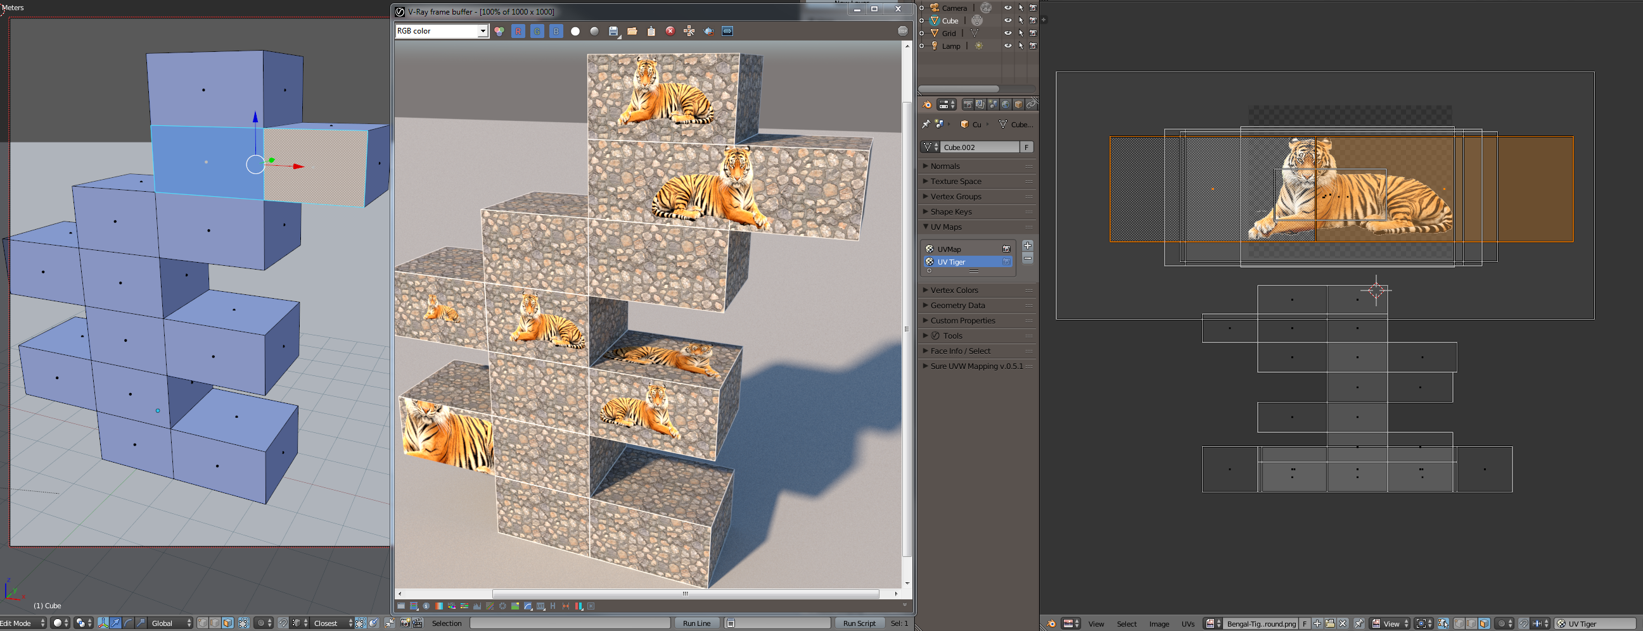Clear the image with the red X icon
This screenshot has height=631, width=1643.
pyautogui.click(x=670, y=31)
